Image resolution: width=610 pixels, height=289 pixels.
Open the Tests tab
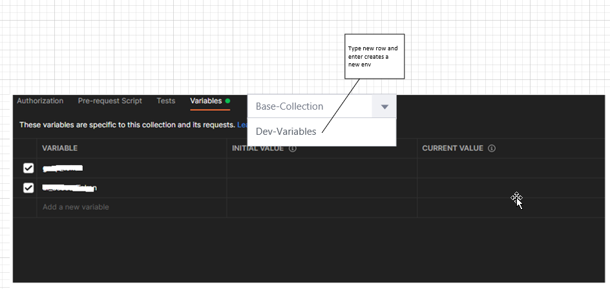tap(165, 101)
